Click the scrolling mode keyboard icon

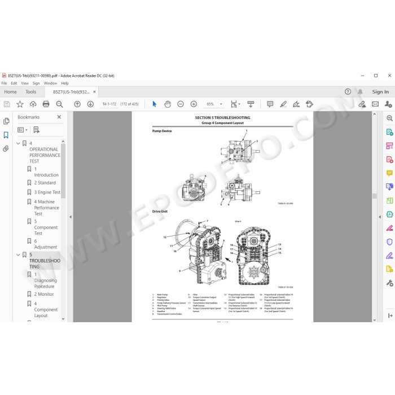click(x=251, y=104)
